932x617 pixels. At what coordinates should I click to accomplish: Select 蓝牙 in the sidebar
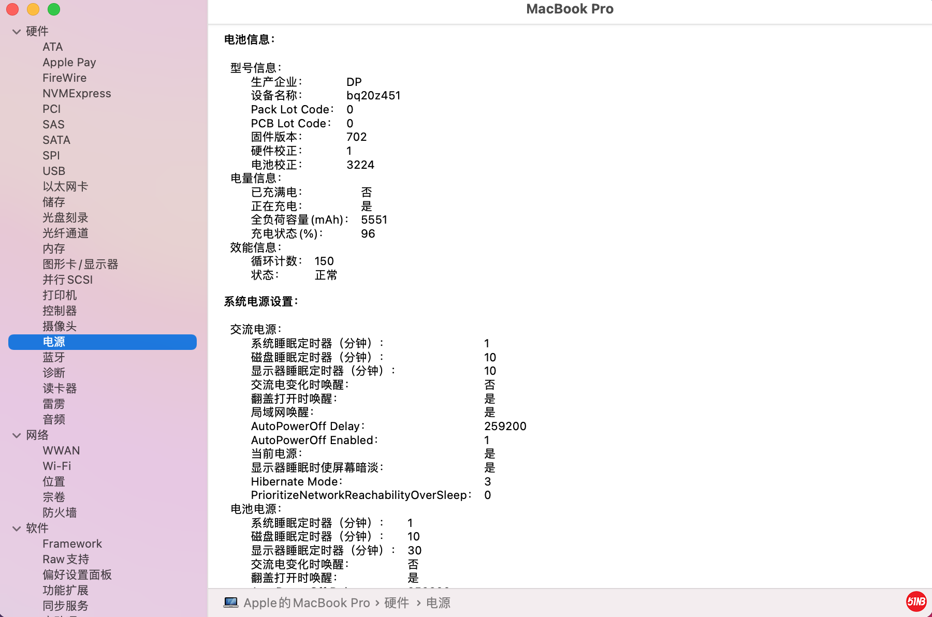pos(54,357)
